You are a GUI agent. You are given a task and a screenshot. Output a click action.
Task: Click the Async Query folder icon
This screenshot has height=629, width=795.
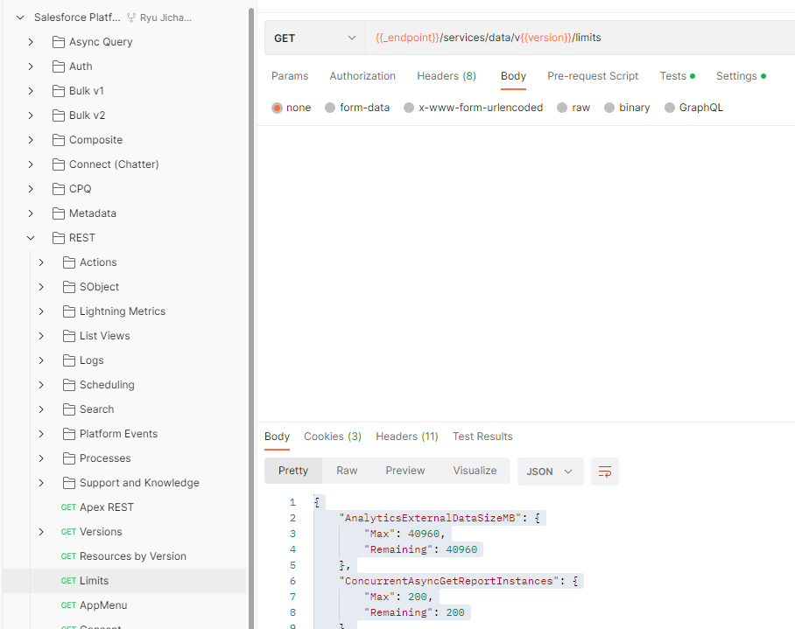[x=59, y=41]
